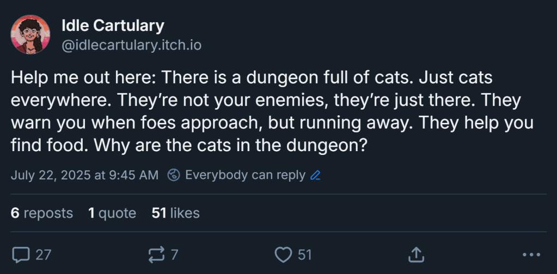Open the three-dot more options menu
557x274 pixels.
[531, 254]
